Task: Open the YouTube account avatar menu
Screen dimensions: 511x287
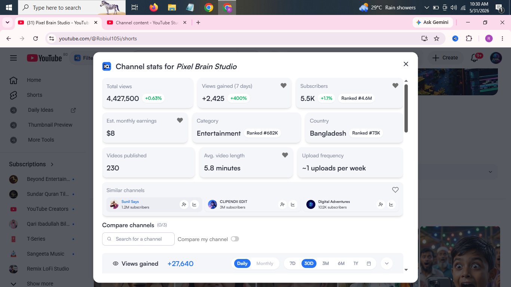Action: tap(496, 58)
